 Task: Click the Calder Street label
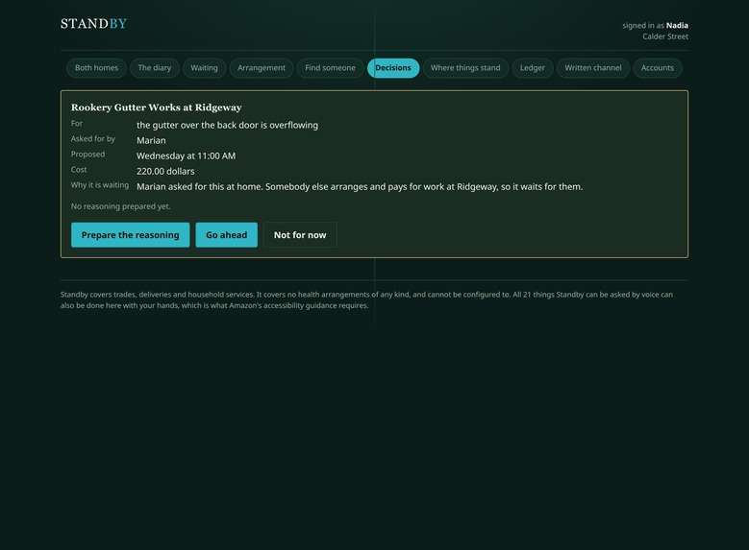tap(665, 36)
